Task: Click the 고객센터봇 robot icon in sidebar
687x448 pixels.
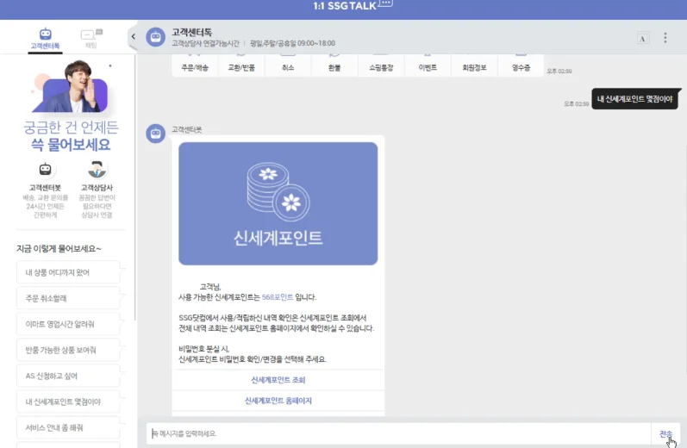Action: point(45,169)
